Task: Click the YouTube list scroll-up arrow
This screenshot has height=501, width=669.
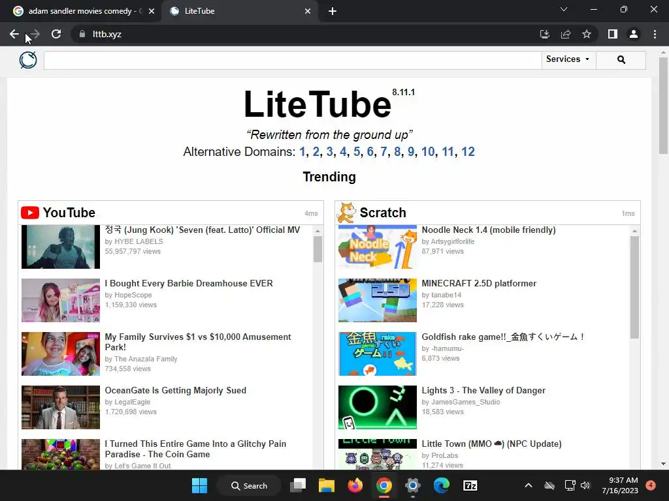Action: click(x=318, y=230)
